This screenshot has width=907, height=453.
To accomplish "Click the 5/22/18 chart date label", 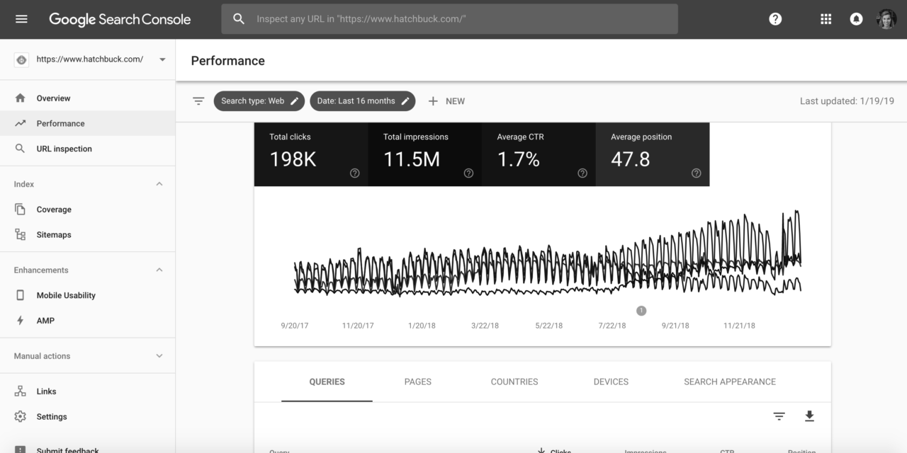I will point(548,326).
